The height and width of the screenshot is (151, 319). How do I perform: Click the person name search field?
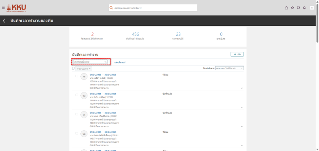coord(89,62)
